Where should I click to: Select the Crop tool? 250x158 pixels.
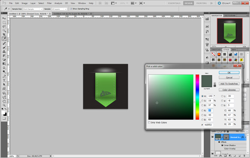tap(4, 35)
